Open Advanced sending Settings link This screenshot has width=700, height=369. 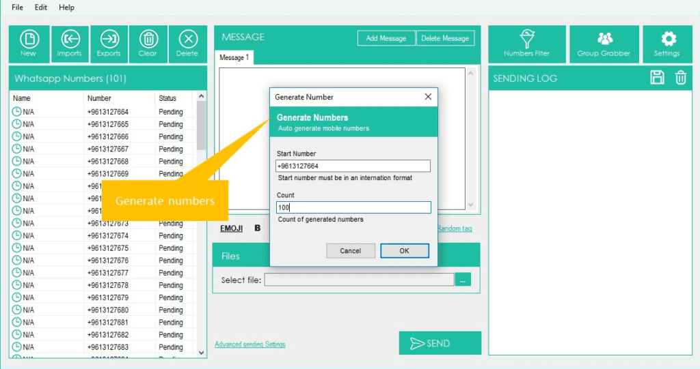tap(250, 344)
